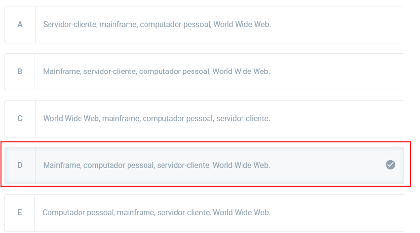Image resolution: width=420 pixels, height=233 pixels.
Task: Click the empty right side of option B's row
Action: click(345, 71)
